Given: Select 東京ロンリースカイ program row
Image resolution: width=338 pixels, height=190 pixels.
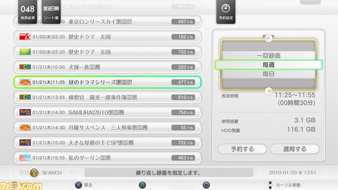Looking at the screenshot, I should point(108,22).
